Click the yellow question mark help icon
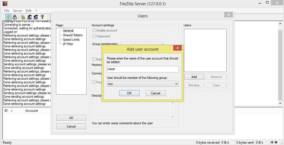 point(42,17)
